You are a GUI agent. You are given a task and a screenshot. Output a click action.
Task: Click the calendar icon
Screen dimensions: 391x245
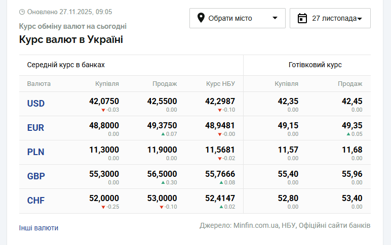302,18
